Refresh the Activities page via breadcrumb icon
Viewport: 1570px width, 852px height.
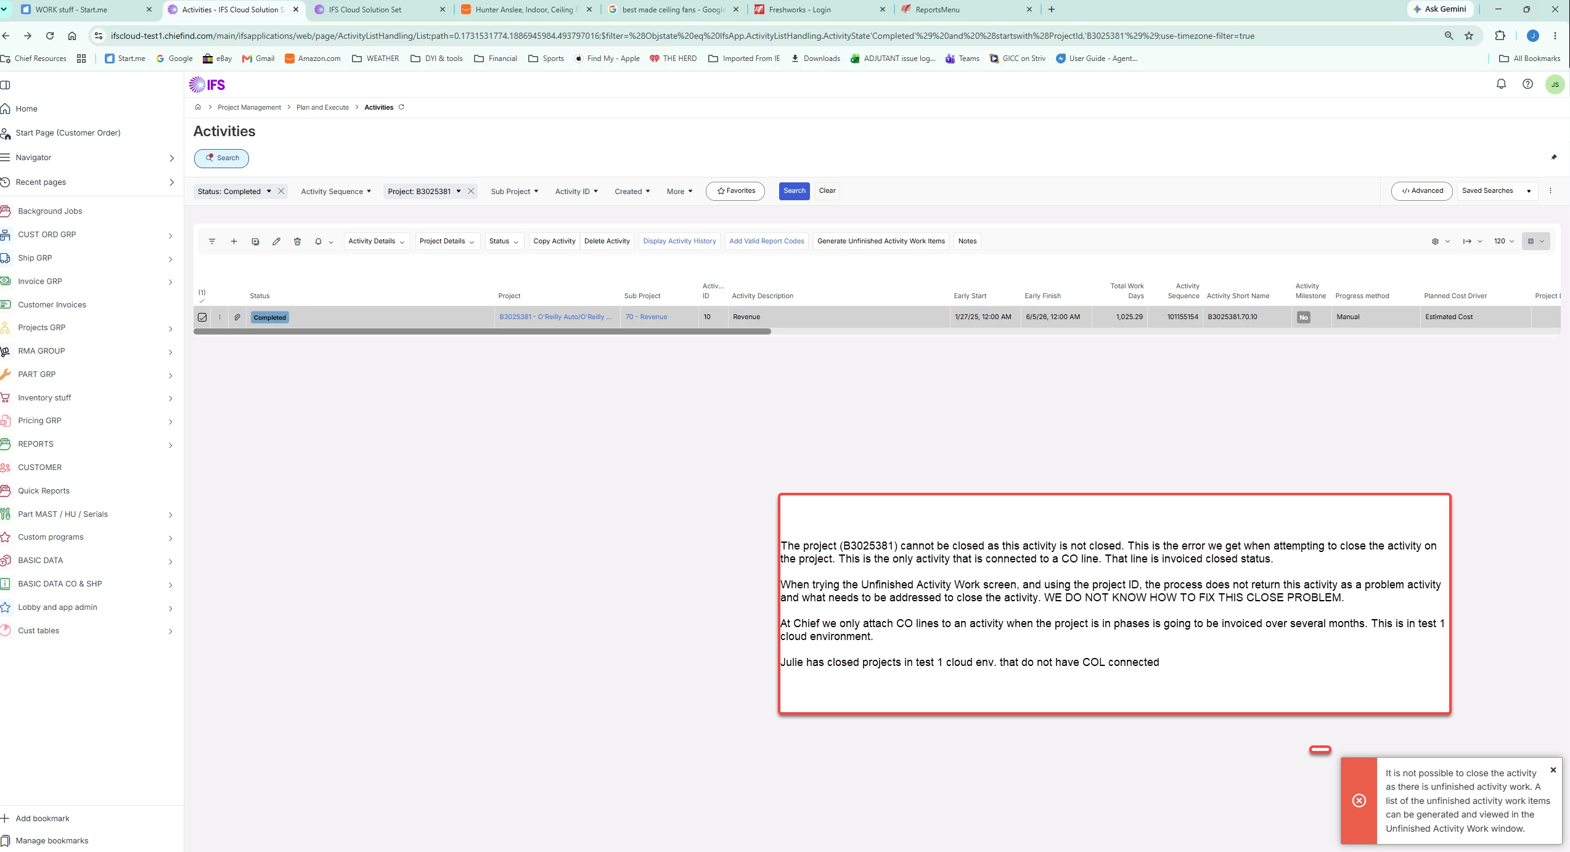(401, 107)
